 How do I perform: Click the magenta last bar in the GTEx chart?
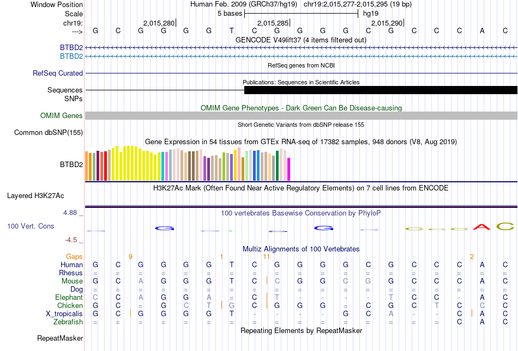pos(289,169)
